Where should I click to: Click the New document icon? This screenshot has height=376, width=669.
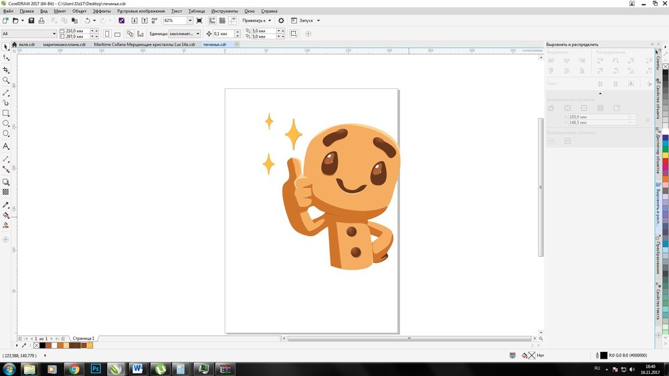5,21
